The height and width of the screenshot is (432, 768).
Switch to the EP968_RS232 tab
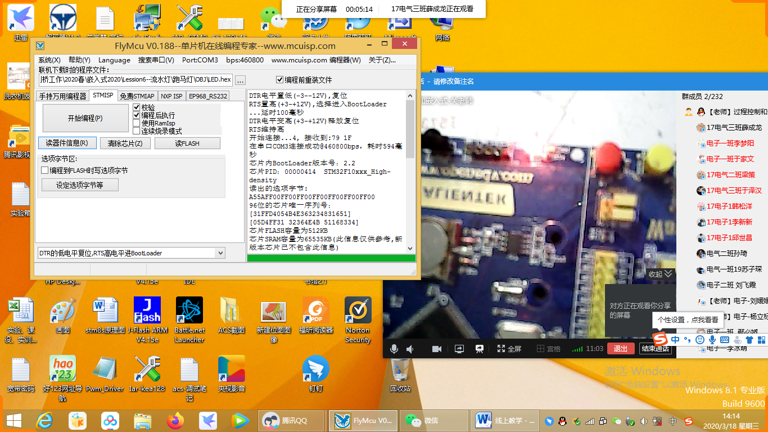click(x=208, y=96)
